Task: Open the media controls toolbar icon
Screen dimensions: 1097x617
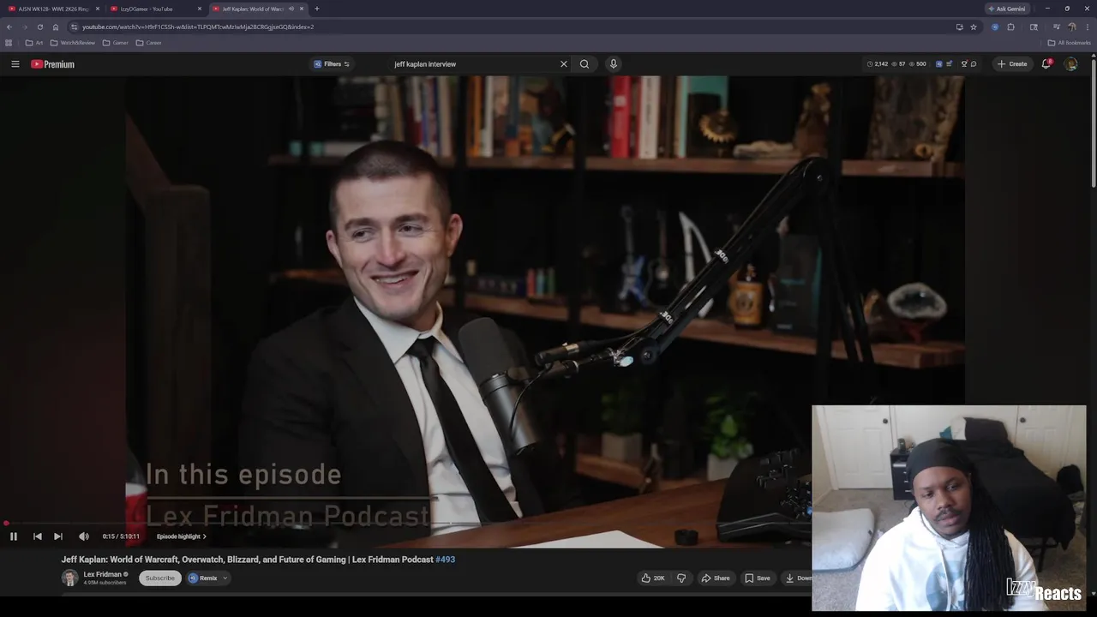Action: click(1056, 27)
